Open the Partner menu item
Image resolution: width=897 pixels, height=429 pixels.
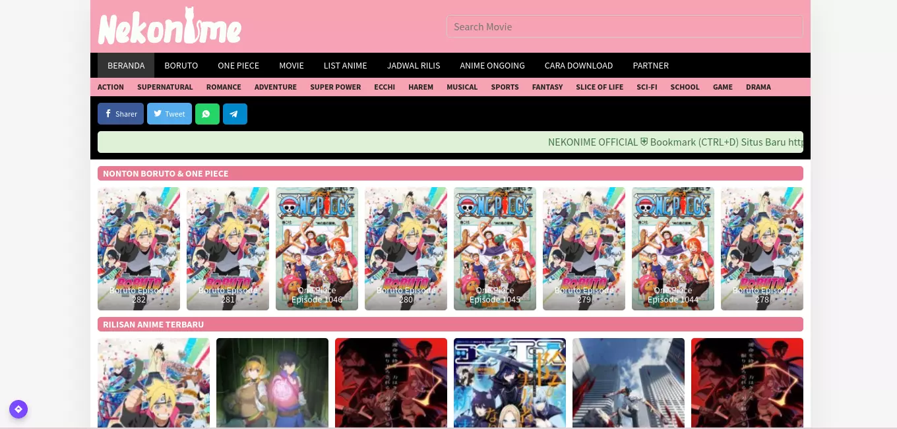point(651,65)
